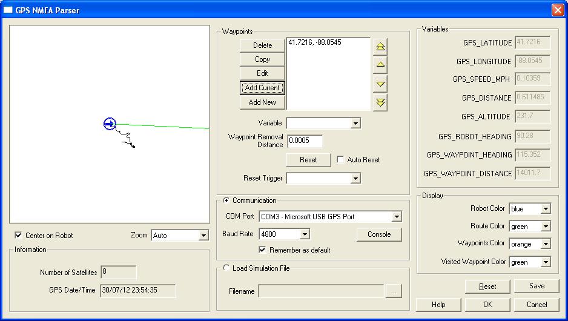Click the Waypoint Removal Distance field
568x321 pixels.
click(x=305, y=141)
